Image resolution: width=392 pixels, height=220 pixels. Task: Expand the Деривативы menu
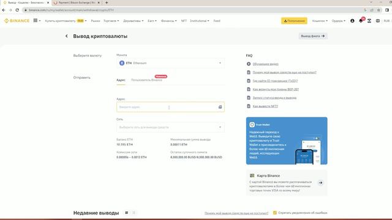point(134,21)
